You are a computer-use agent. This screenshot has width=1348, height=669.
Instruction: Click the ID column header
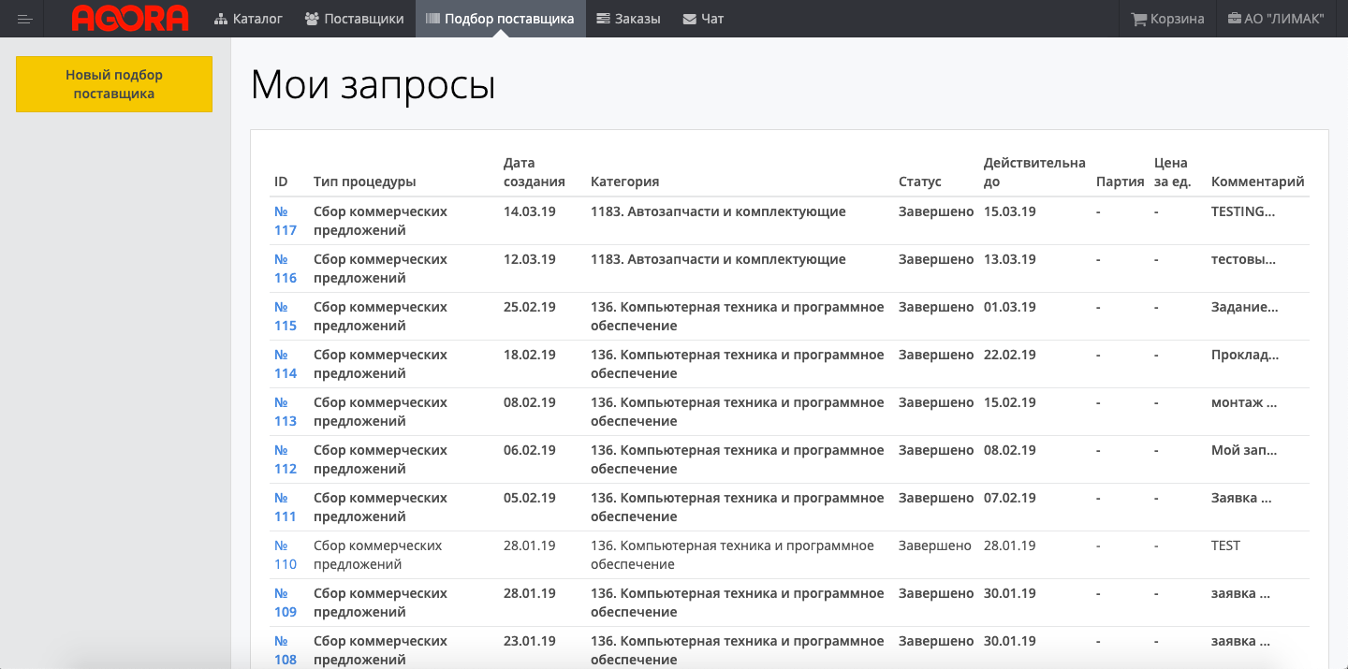coord(281,182)
